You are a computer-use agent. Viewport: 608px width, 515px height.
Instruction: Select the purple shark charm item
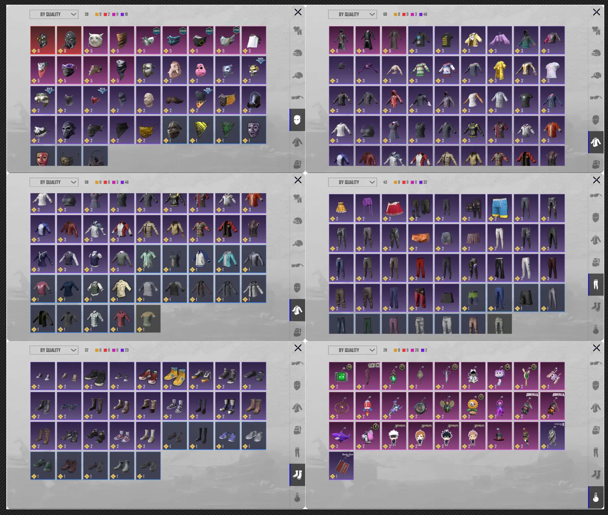pyautogui.click(x=341, y=436)
